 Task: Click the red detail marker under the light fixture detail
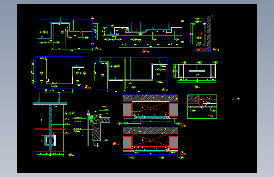[x=197, y=87]
